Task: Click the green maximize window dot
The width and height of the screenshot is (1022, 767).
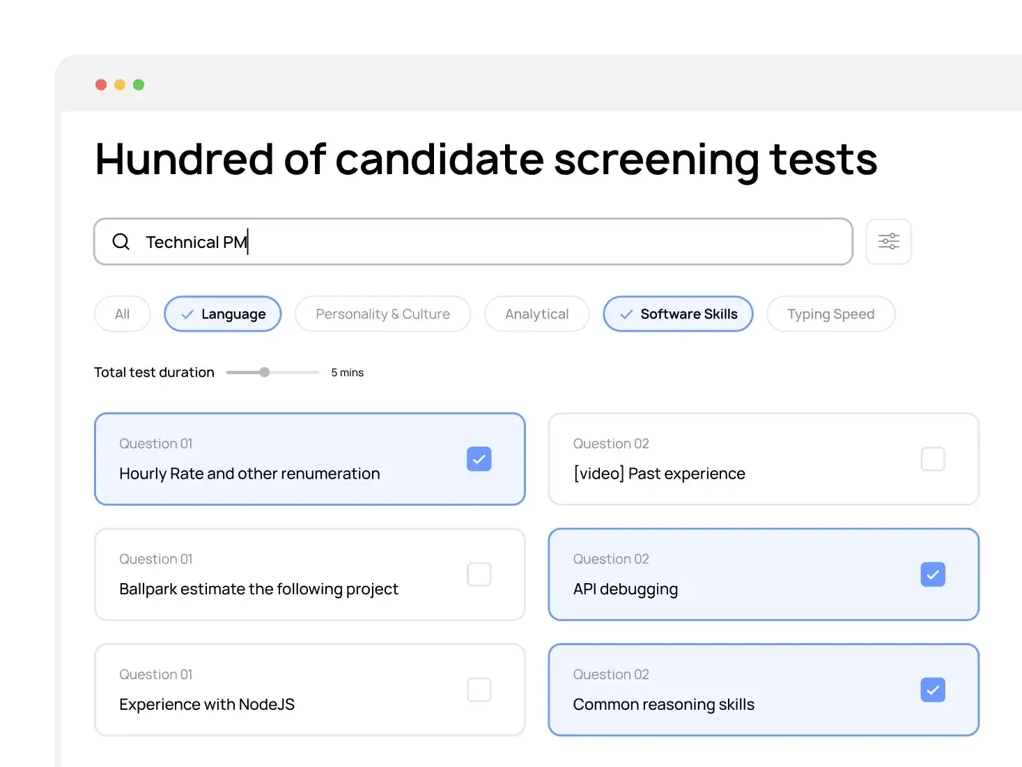Action: tap(139, 85)
